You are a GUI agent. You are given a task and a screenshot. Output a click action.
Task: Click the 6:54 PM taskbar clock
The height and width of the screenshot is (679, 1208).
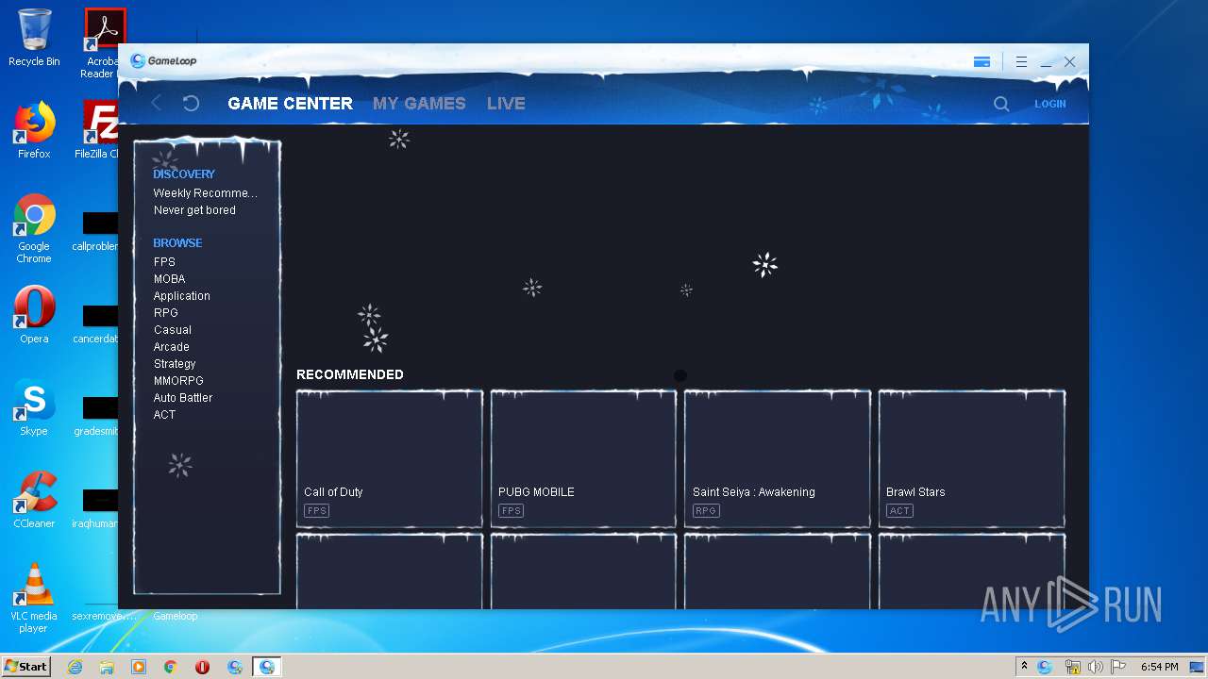[x=1159, y=667]
